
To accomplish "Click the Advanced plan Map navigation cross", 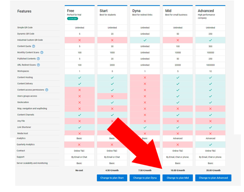I will (210, 109).
